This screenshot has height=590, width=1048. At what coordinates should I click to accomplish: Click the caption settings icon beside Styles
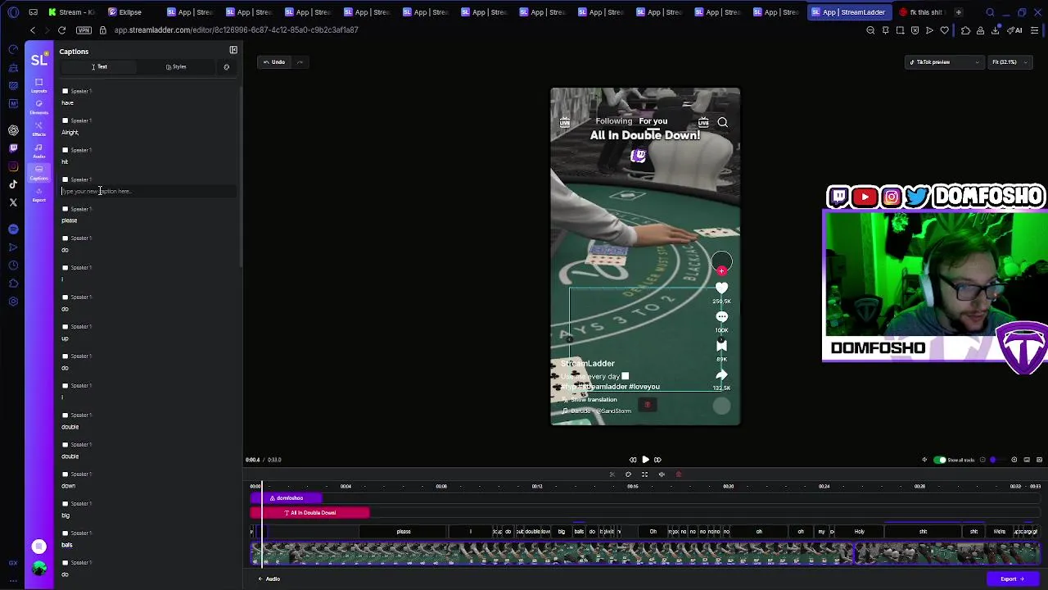tap(227, 66)
